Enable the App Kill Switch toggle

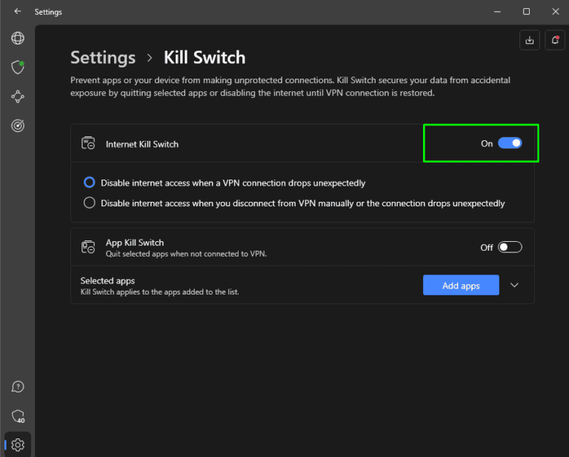[510, 247]
